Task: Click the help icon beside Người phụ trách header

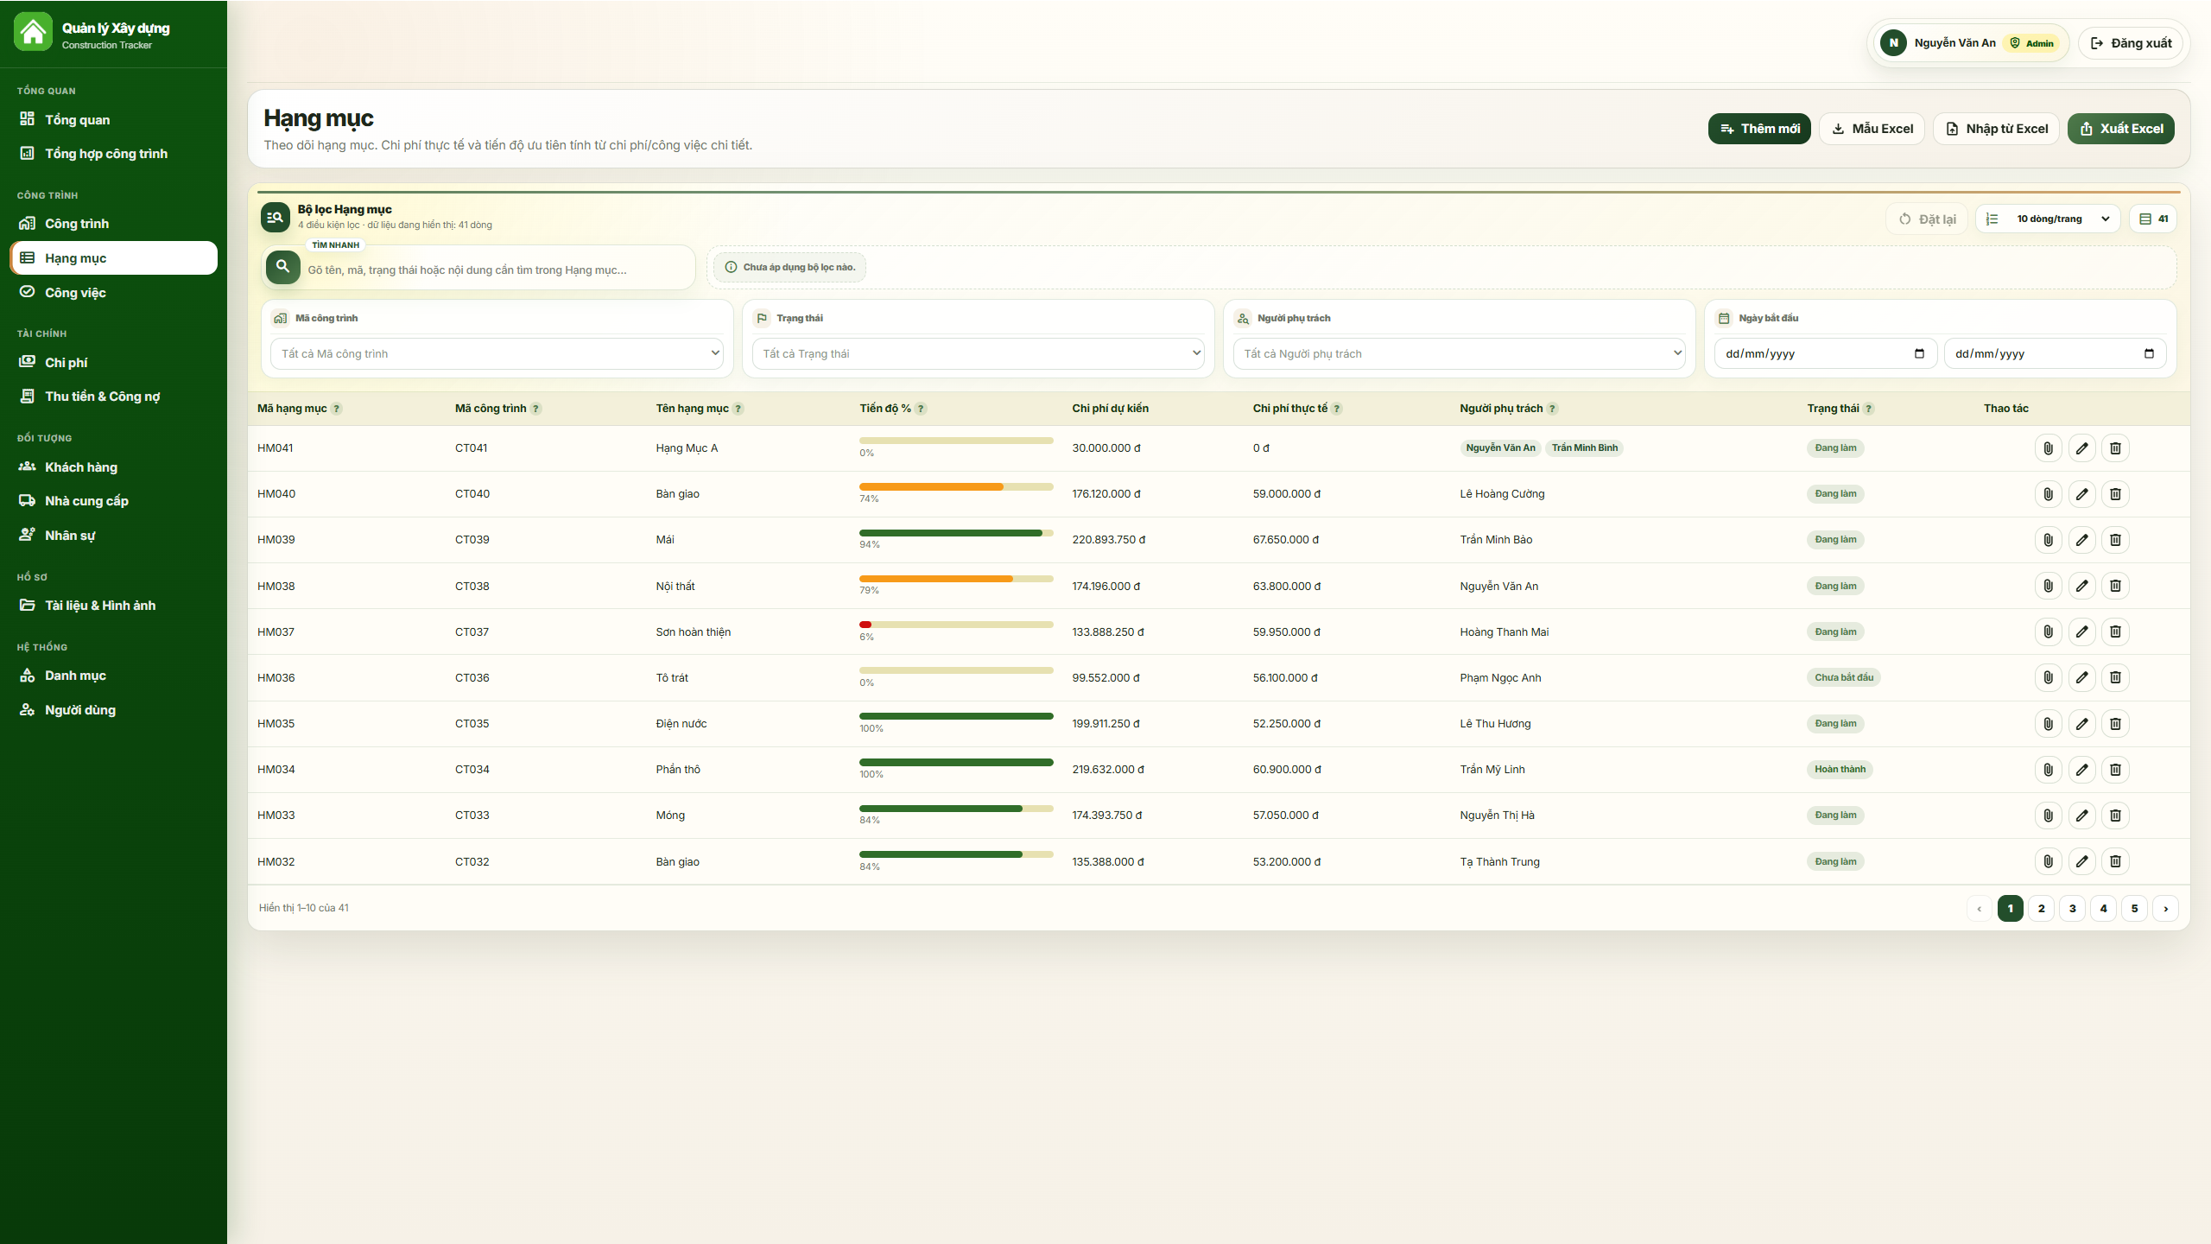Action: (1552, 409)
